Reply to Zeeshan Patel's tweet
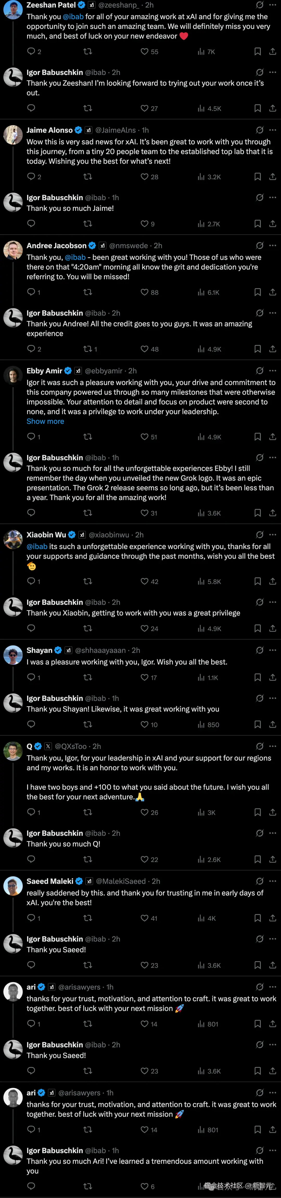 click(x=31, y=51)
